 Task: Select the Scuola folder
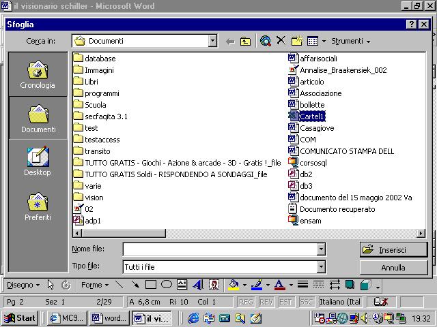click(x=89, y=105)
